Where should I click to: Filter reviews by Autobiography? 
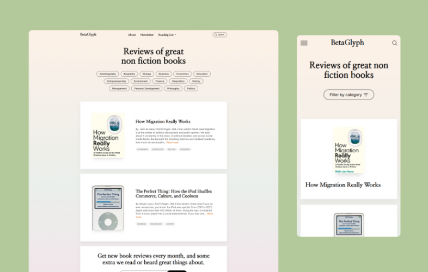(x=108, y=74)
